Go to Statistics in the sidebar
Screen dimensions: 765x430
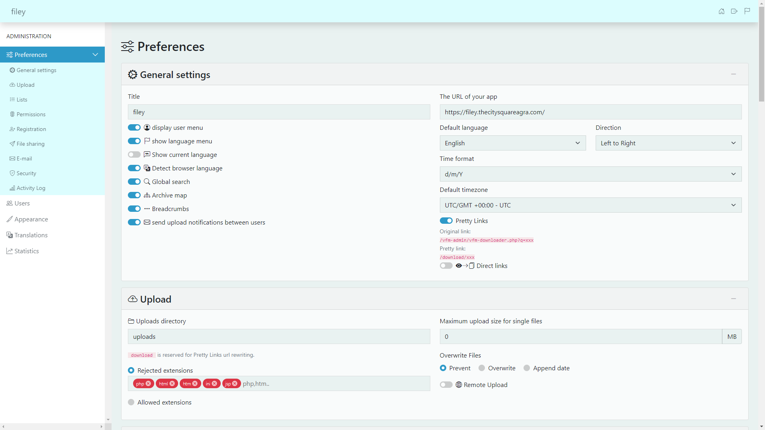pyautogui.click(x=26, y=251)
